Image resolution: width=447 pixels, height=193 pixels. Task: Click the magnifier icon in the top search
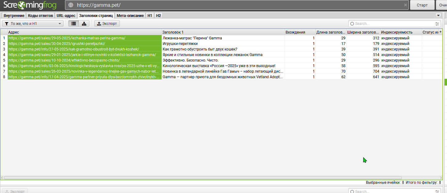click(352, 24)
